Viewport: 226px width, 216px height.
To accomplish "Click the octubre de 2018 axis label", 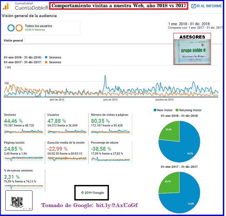I will pyautogui.click(x=164, y=100).
